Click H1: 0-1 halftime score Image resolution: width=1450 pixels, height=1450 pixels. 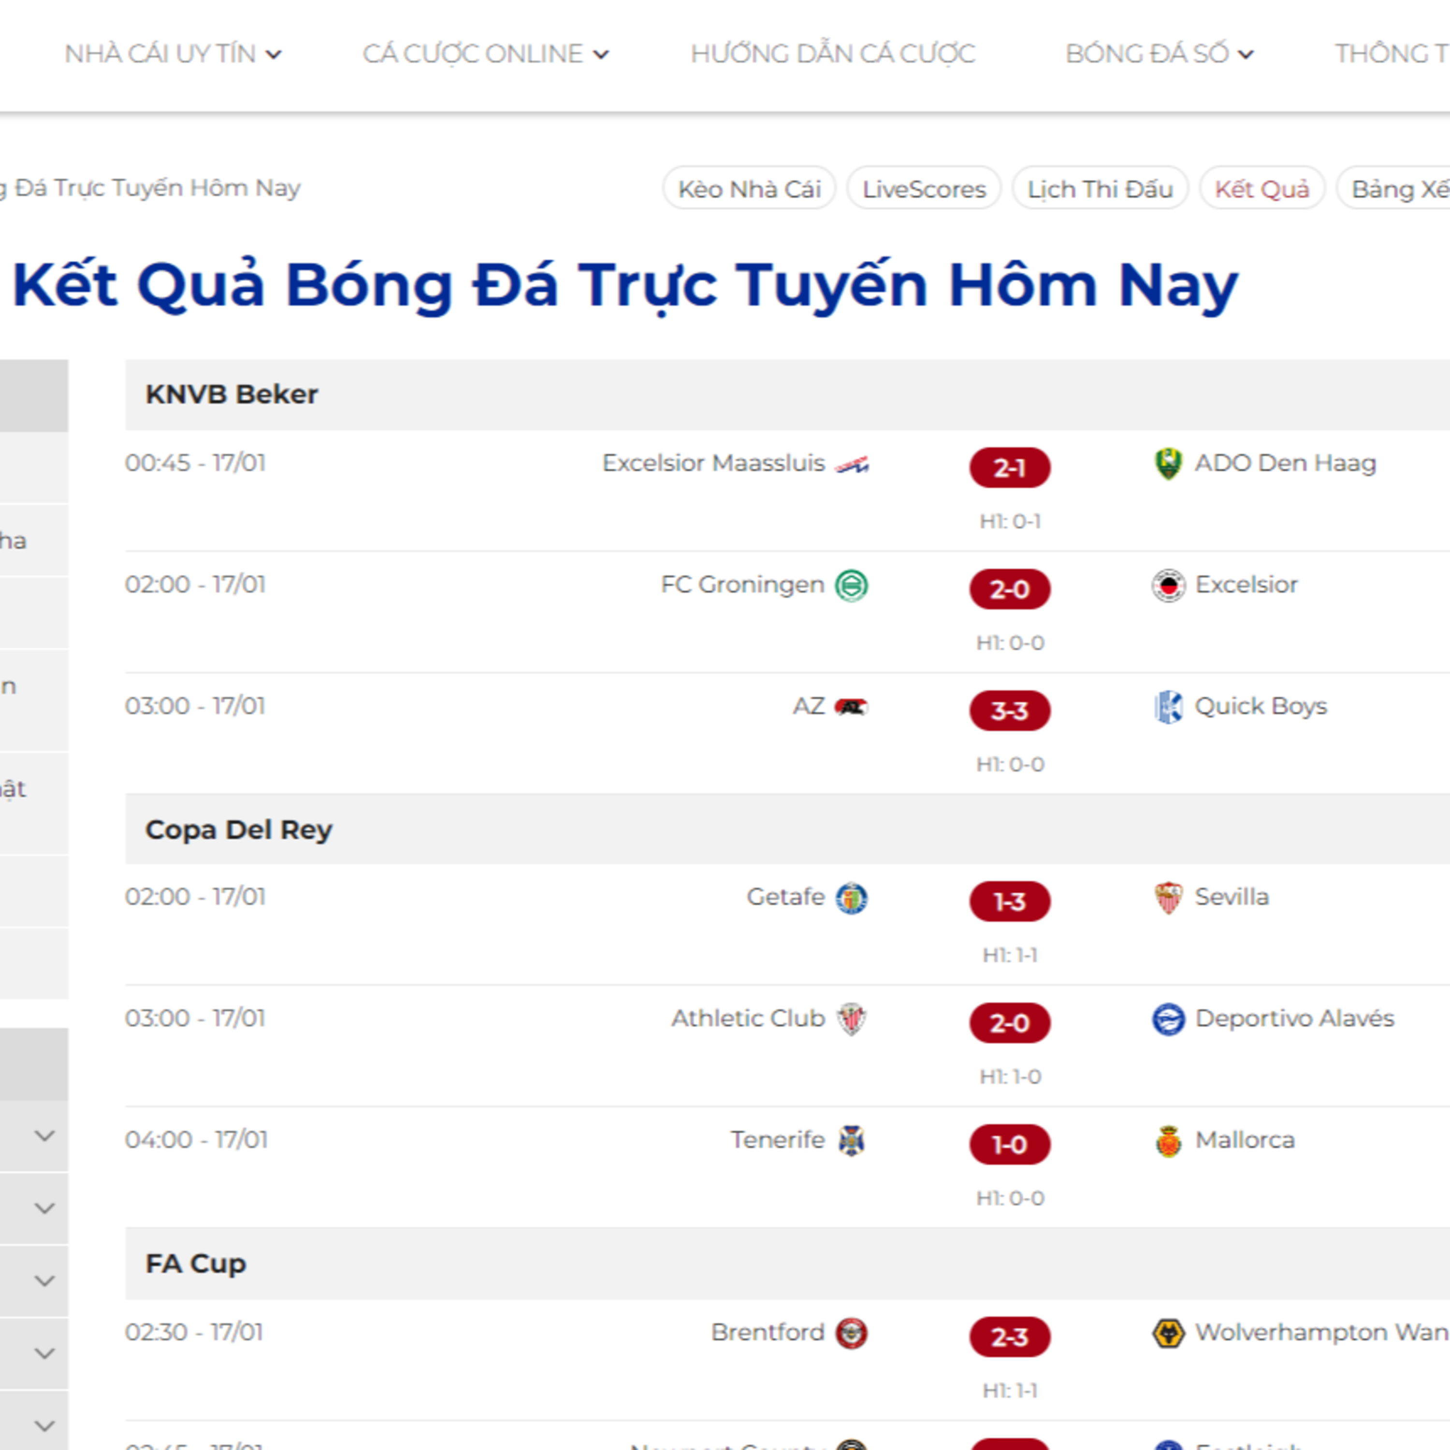[x=1010, y=522]
